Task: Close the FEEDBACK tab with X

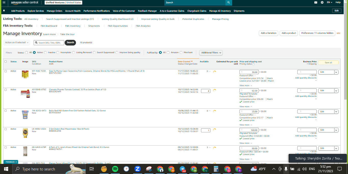Action: point(16,162)
